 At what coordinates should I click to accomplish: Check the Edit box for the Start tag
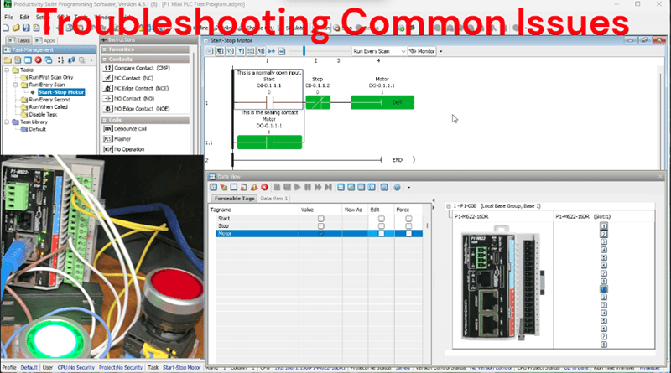[382, 219]
